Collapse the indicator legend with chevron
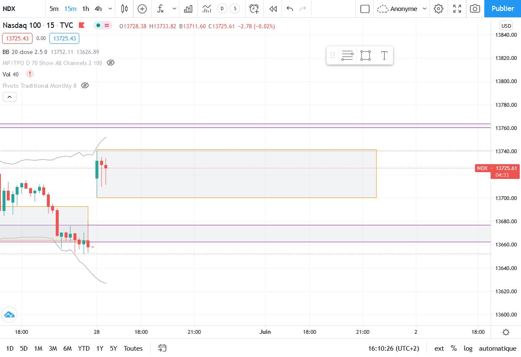The height and width of the screenshot is (357, 521). 9,97
